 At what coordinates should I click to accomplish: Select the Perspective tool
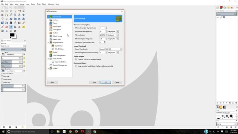[23, 19]
